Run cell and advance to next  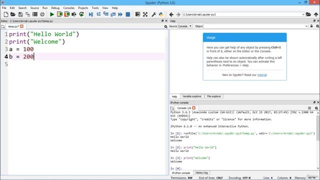pos(66,14)
